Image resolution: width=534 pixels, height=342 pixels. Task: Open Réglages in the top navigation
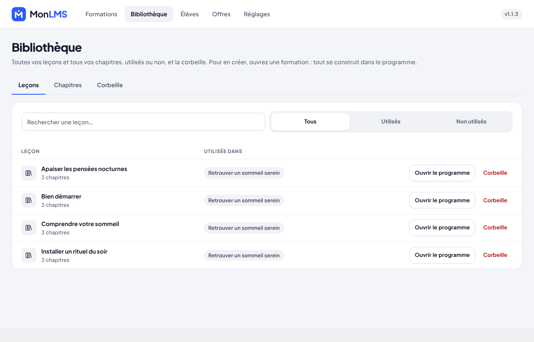pyautogui.click(x=257, y=14)
